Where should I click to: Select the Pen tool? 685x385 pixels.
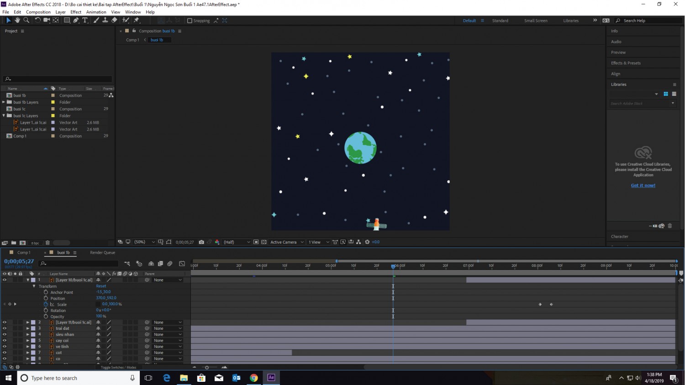coord(76,20)
